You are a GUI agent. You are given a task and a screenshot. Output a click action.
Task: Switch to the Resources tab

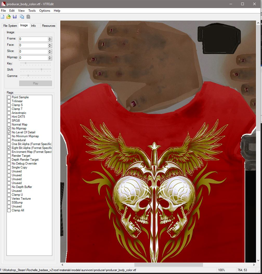[49, 26]
